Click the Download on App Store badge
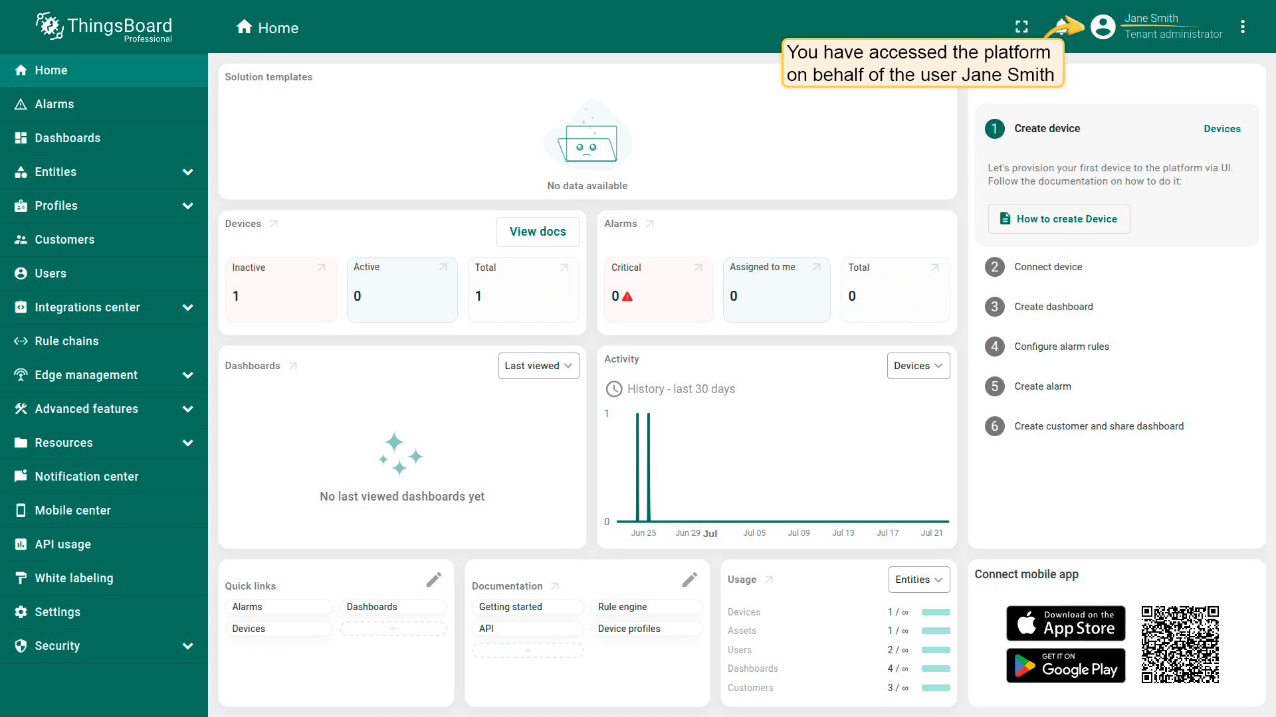 coord(1065,623)
